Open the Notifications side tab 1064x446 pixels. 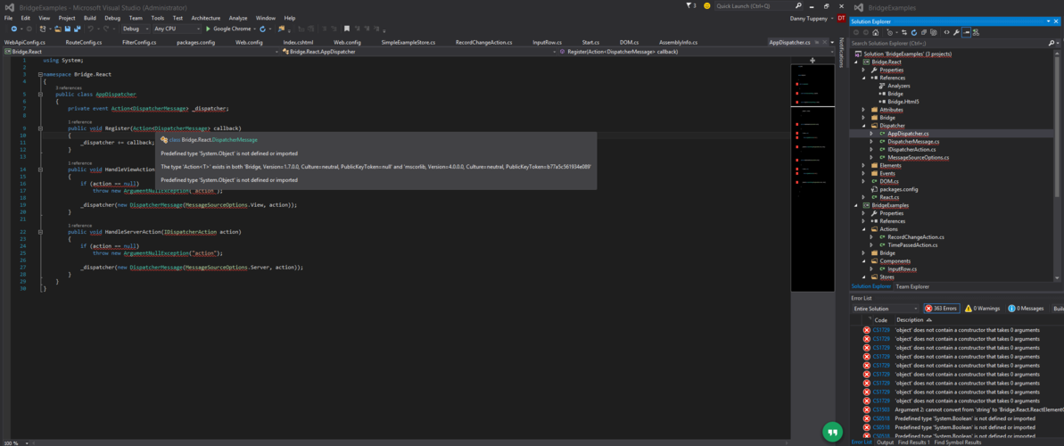coord(841,52)
